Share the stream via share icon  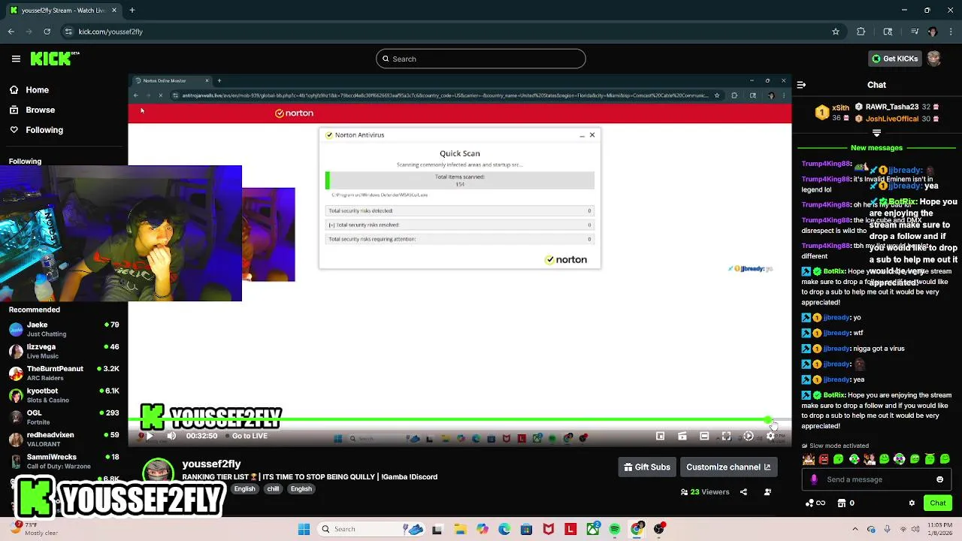pyautogui.click(x=743, y=492)
